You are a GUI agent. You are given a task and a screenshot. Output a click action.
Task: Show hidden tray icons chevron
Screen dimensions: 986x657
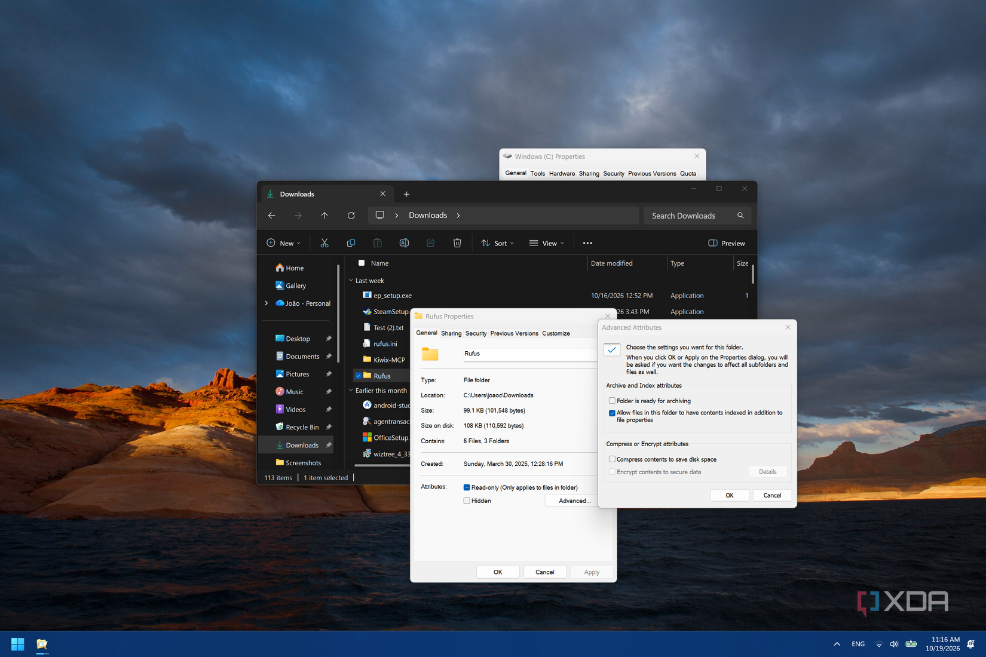pos(837,644)
